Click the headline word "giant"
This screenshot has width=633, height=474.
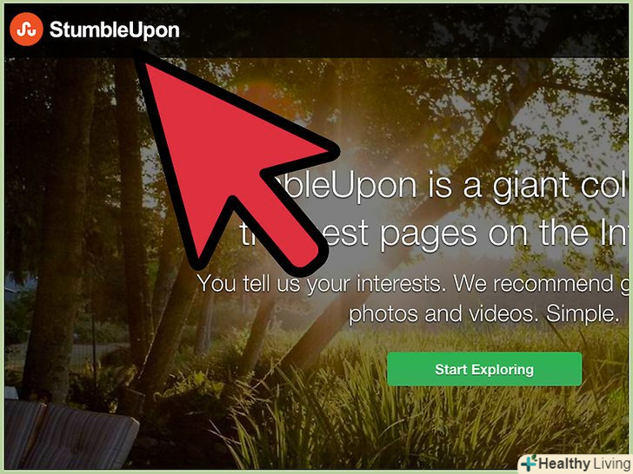(533, 188)
